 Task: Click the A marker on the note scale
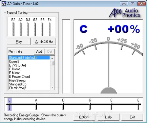click(x=36, y=104)
